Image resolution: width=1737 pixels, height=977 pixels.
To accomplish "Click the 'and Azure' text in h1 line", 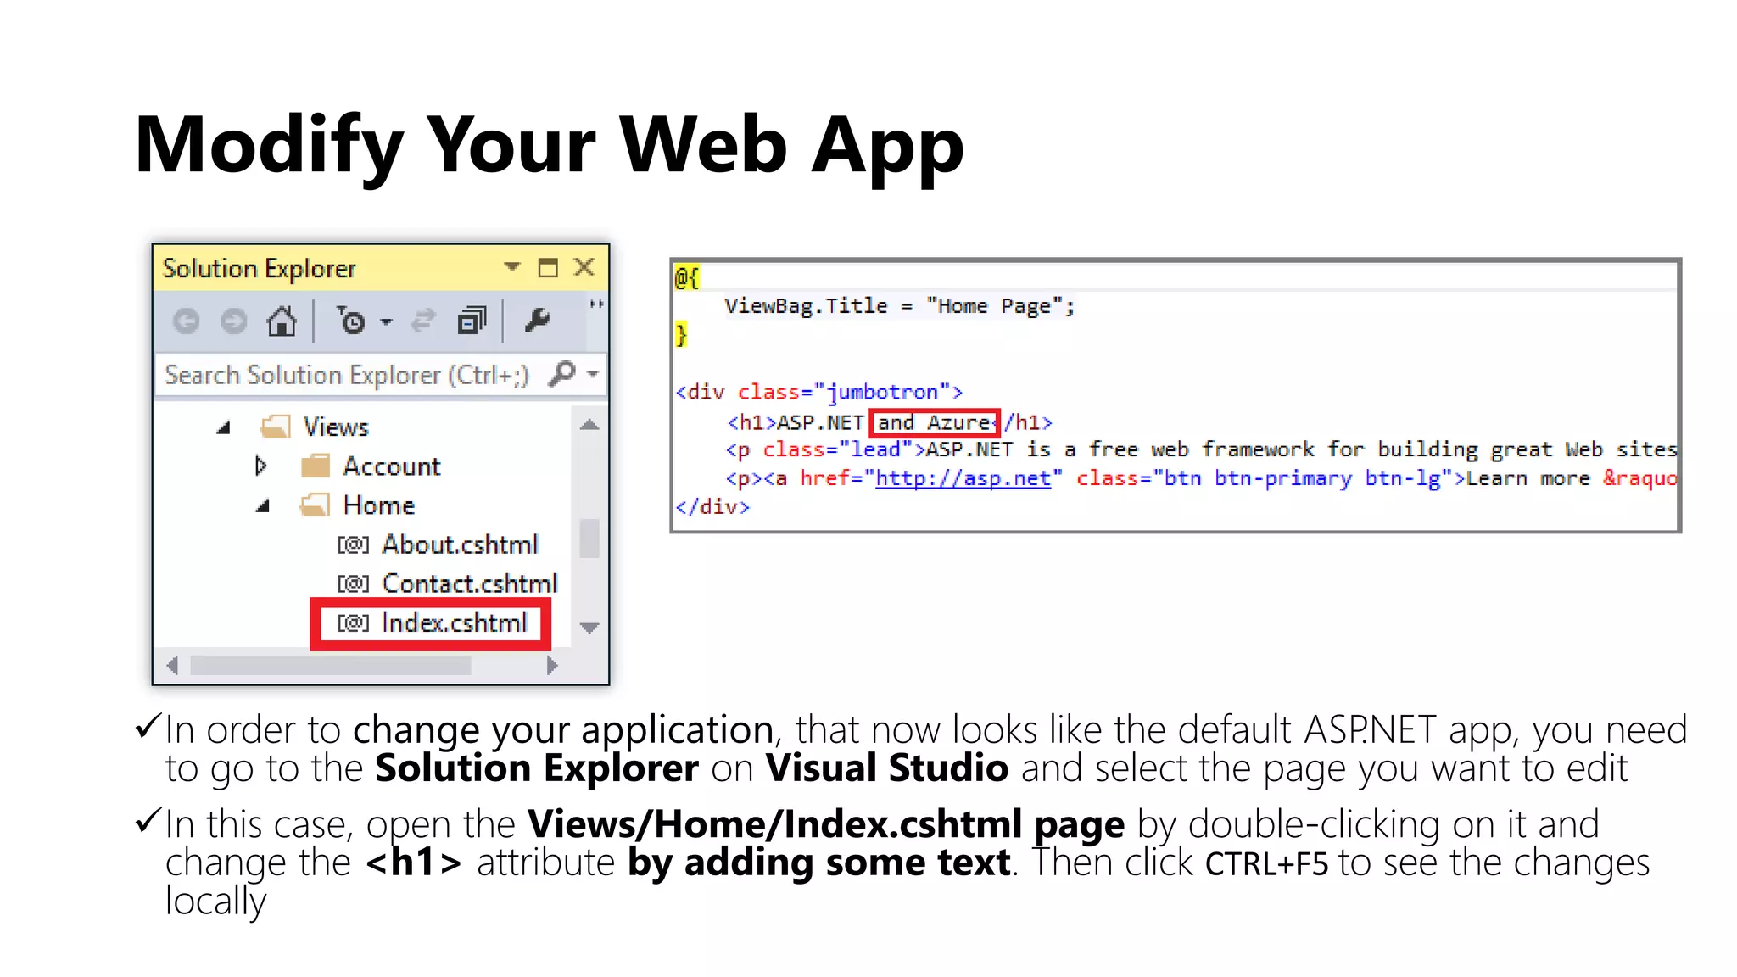I will point(935,422).
